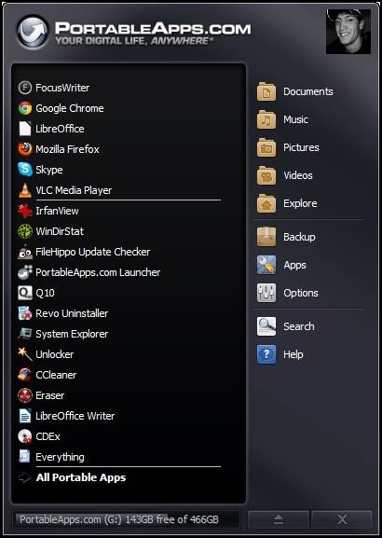The width and height of the screenshot is (382, 538).
Task: Launch WinDirStat from its green icon
Action: tap(25, 231)
